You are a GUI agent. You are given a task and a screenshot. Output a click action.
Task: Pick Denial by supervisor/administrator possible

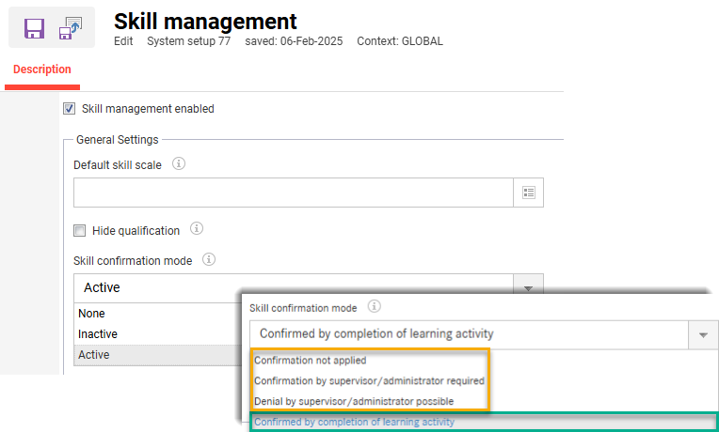[354, 402]
